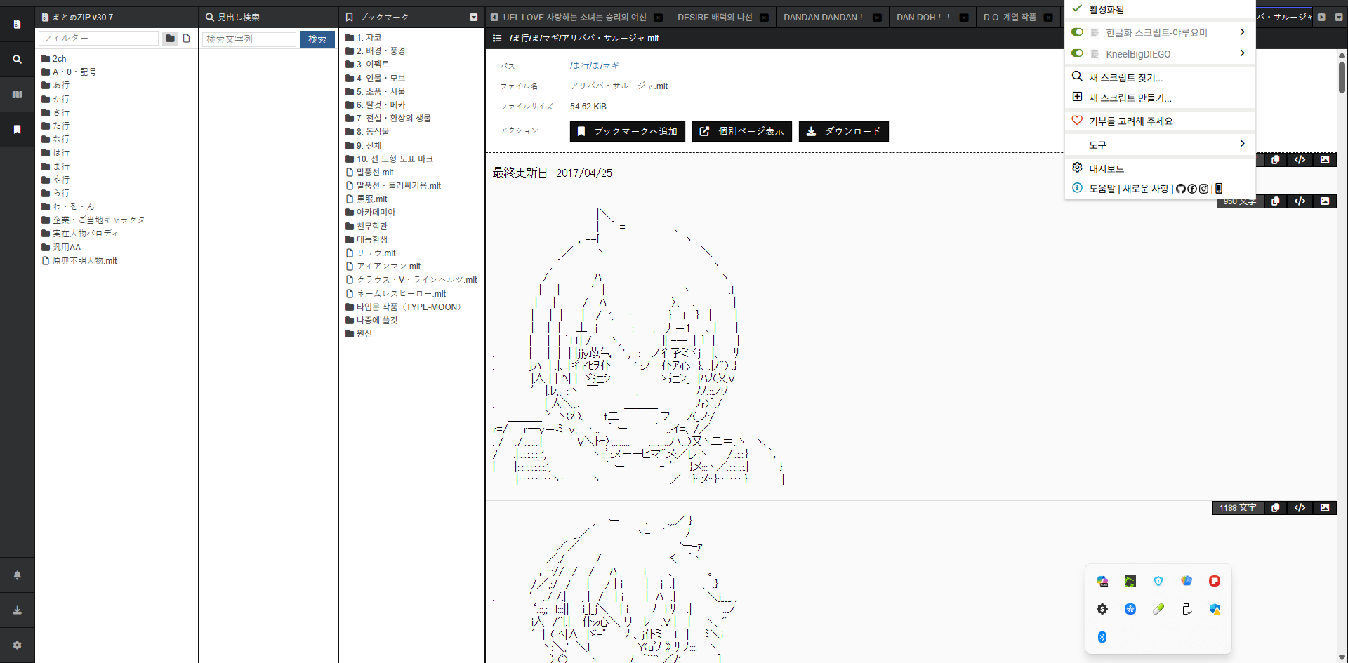The width and height of the screenshot is (1348, 663).
Task: Open Instagram icon in Tampermonkey menu
Action: click(1203, 189)
